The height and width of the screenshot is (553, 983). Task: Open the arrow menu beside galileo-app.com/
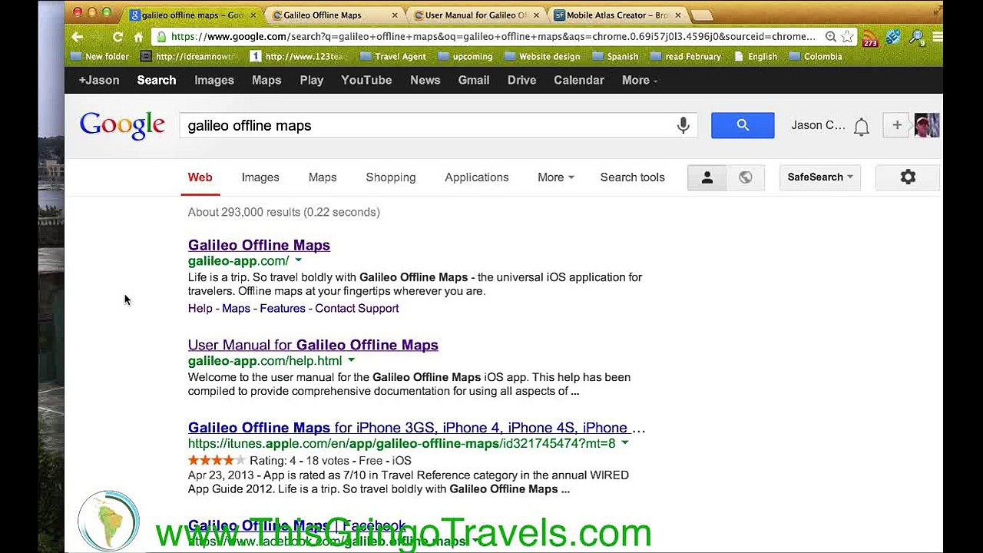[298, 261]
